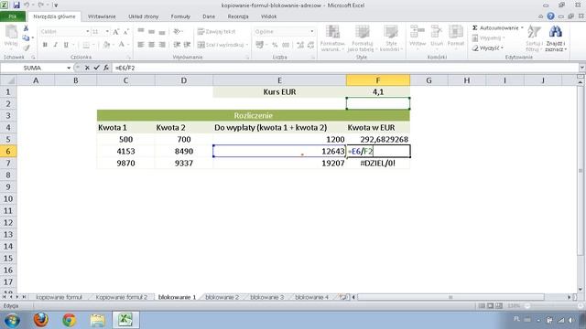Click the Decrease Indent icon
Viewport: 586px width, 329px height.
coord(177,45)
